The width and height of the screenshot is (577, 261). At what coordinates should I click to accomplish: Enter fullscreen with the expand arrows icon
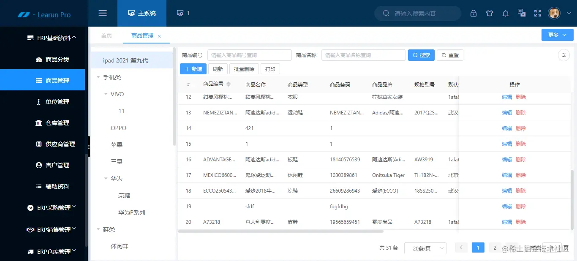[x=537, y=13]
